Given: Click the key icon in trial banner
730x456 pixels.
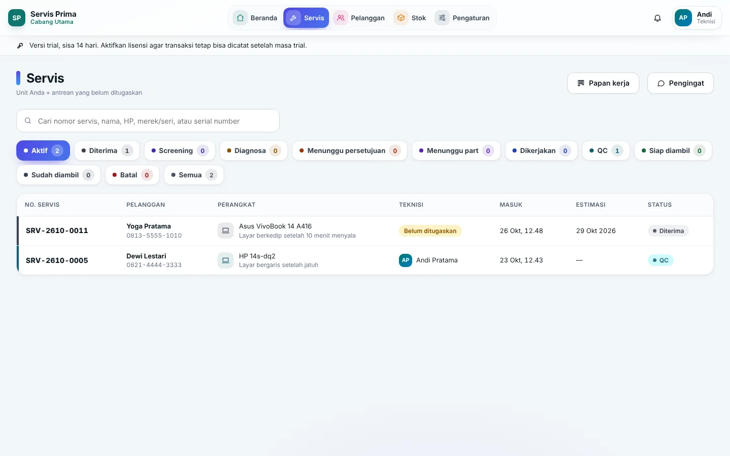Looking at the screenshot, I should [x=20, y=46].
